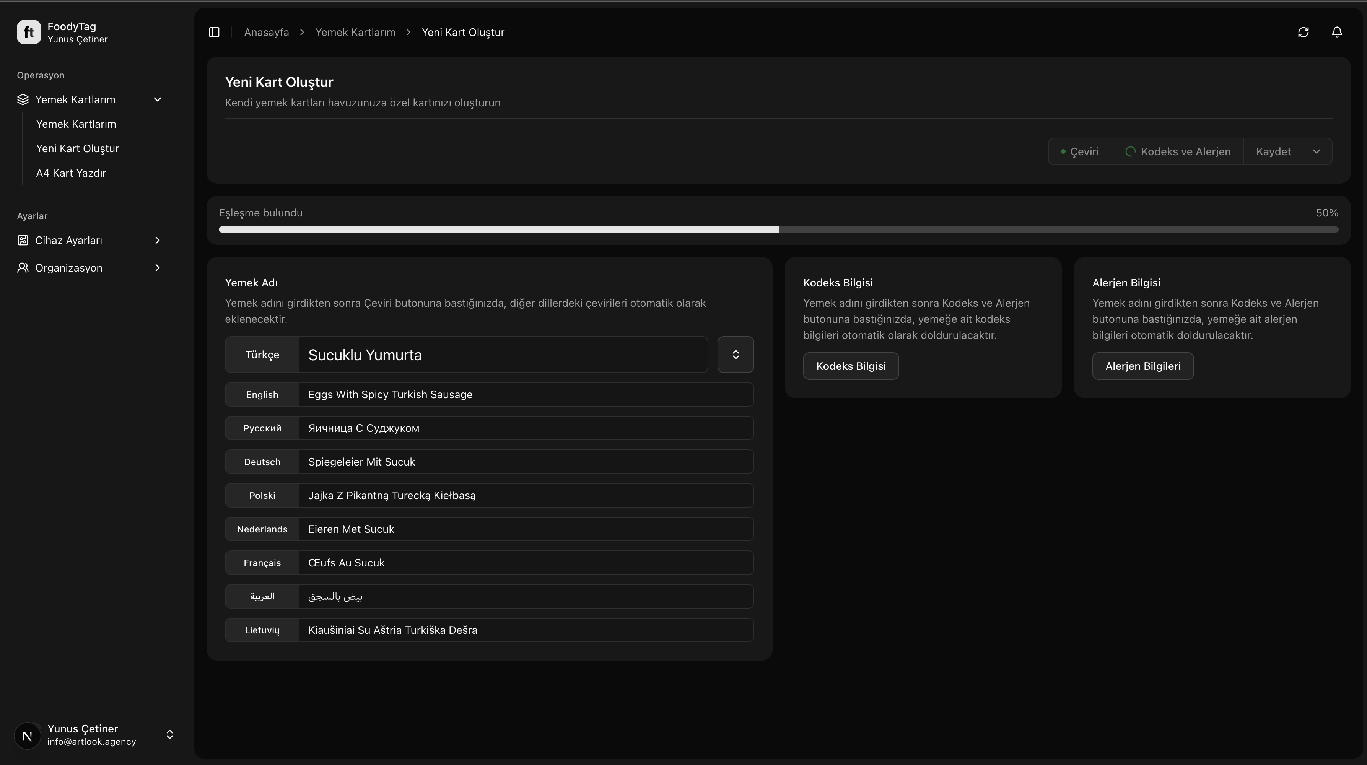
Task: Click the English translation input field
Action: 526,395
